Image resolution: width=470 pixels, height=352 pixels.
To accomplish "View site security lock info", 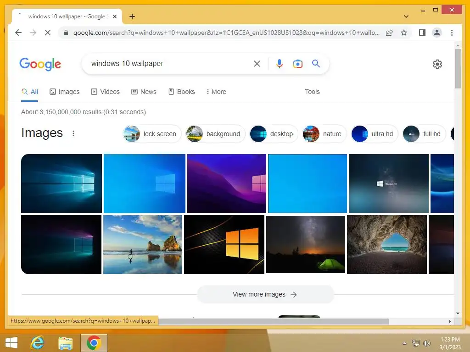I will coord(66,33).
